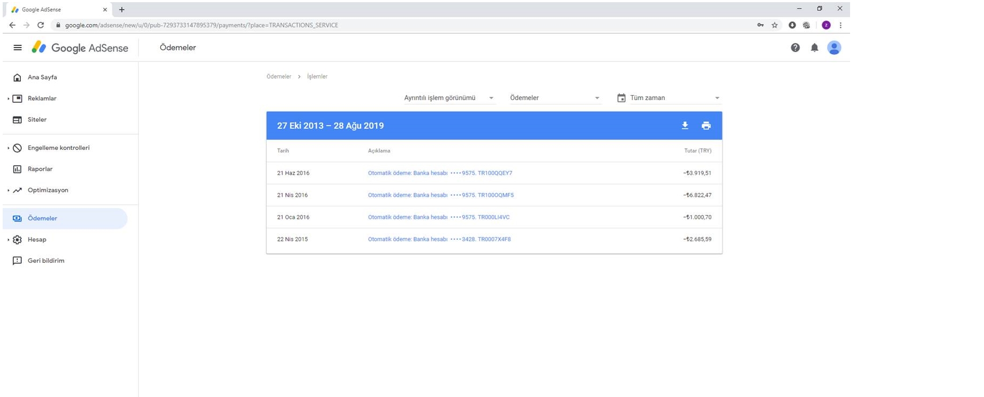Image resolution: width=984 pixels, height=397 pixels.
Task: Open the hamburger main menu
Action: pos(18,48)
